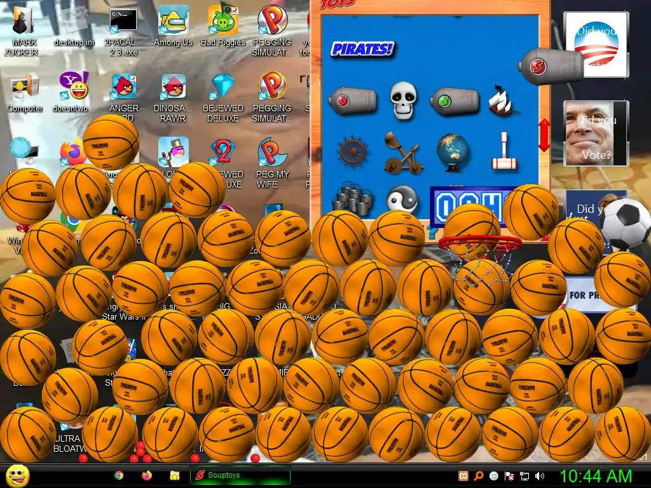Click the red up-down toybox scroll arrow
Viewport: 651px width, 488px height.
pyautogui.click(x=544, y=135)
